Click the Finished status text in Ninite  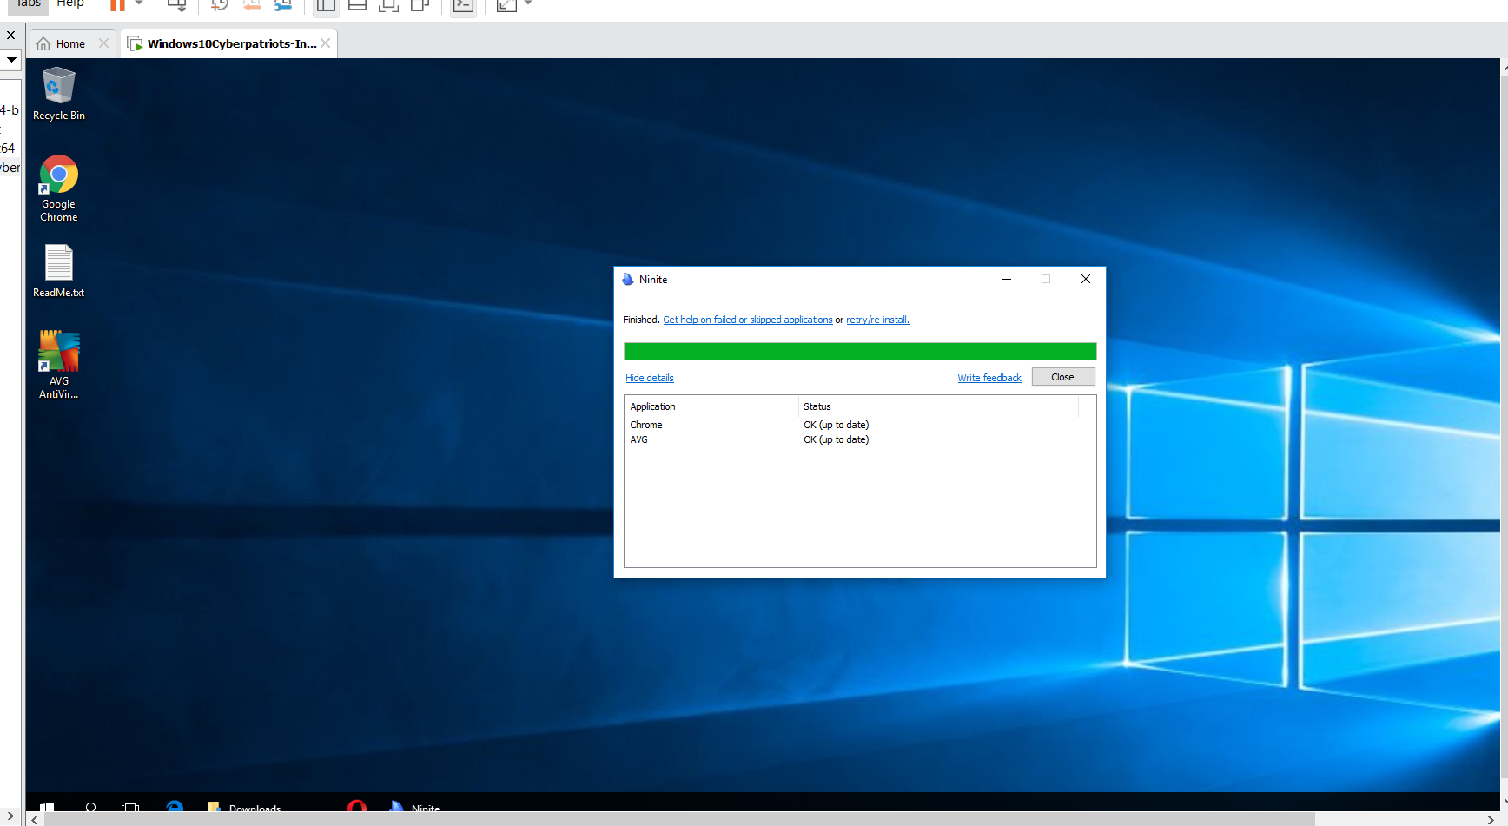641,320
